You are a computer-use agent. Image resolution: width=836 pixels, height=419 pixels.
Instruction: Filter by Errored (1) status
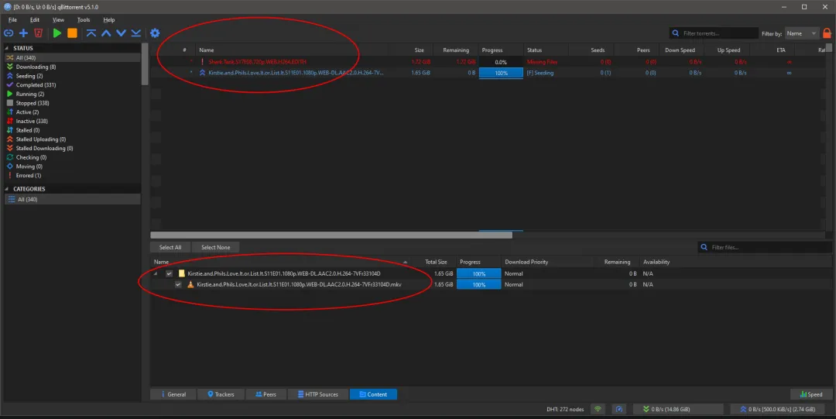pyautogui.click(x=29, y=175)
